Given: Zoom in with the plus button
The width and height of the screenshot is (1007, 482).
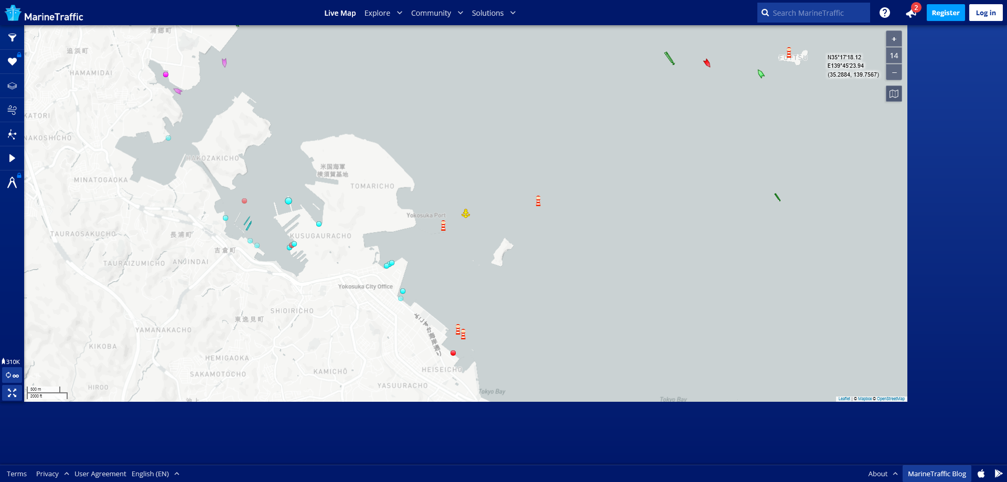Looking at the screenshot, I should click(894, 39).
